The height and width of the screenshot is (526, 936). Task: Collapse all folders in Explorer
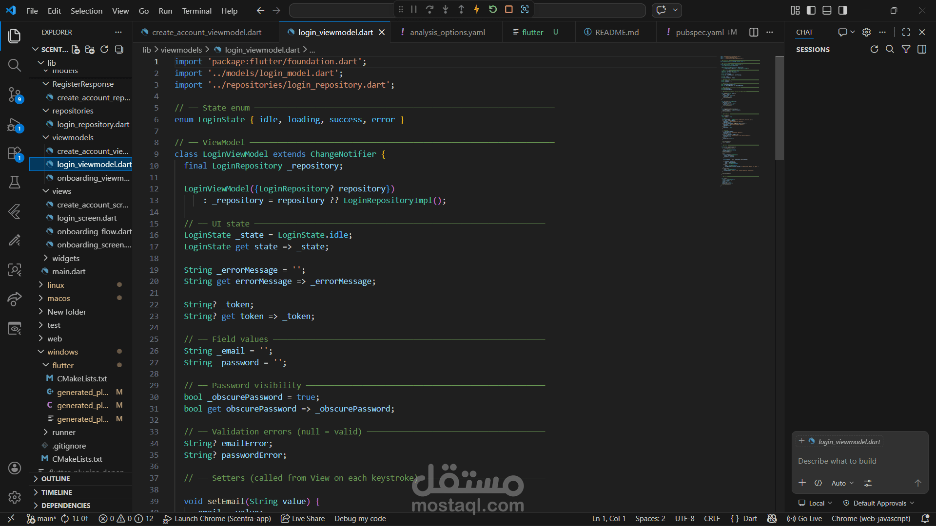tap(119, 50)
